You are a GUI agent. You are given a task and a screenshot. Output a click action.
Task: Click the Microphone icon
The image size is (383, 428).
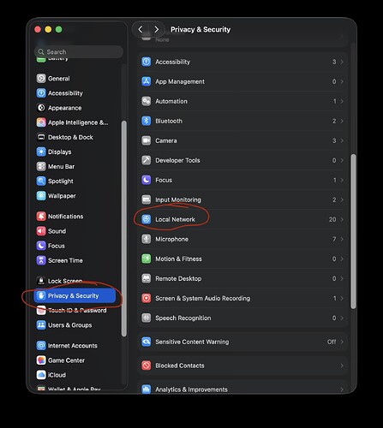click(x=147, y=239)
